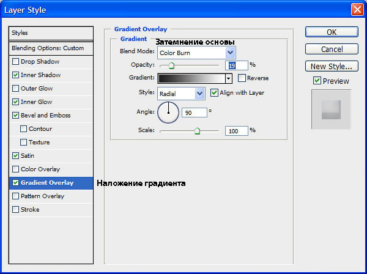Disable Align with Layer option
Image resolution: width=367 pixels, height=274 pixels.
point(214,93)
